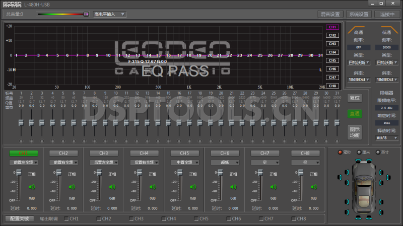Select CH2 in the EQ curve channel list
Screen dimensions: 403x226
pyautogui.click(x=332, y=35)
